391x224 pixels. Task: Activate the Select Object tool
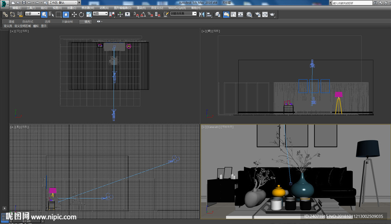[x=44, y=15]
